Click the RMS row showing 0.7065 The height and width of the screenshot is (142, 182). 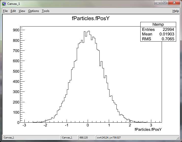(158, 39)
